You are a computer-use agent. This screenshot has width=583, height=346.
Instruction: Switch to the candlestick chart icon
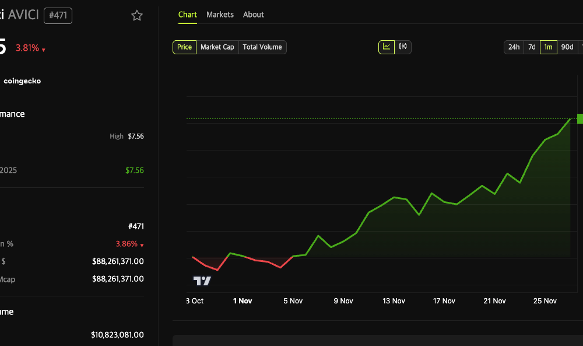[x=403, y=47]
